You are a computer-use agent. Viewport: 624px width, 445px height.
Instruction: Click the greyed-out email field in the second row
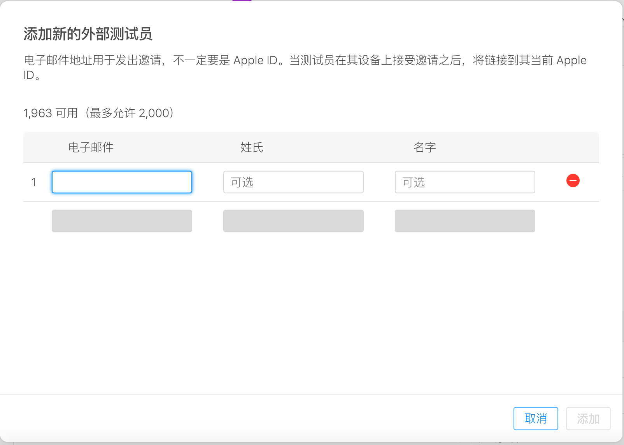tap(122, 221)
